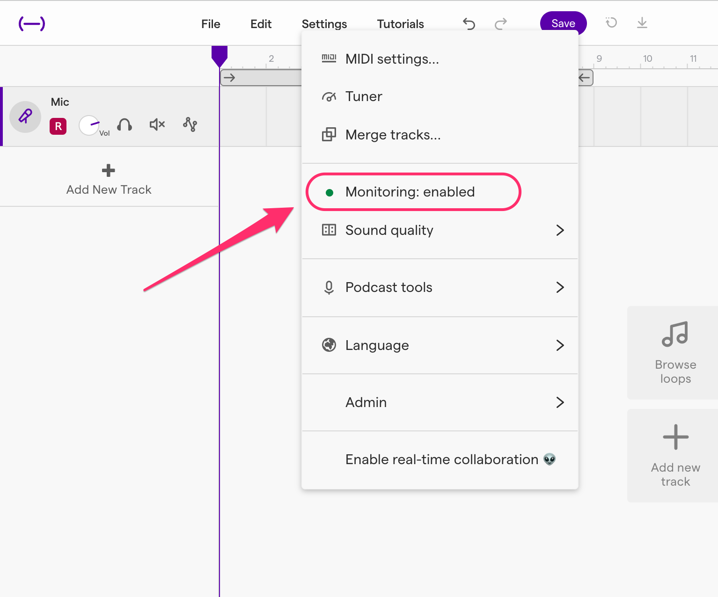Open the File menu

(x=210, y=24)
